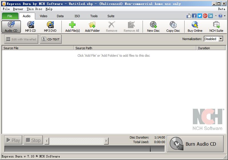
Task: Start a New Disc project
Action: pos(153,27)
